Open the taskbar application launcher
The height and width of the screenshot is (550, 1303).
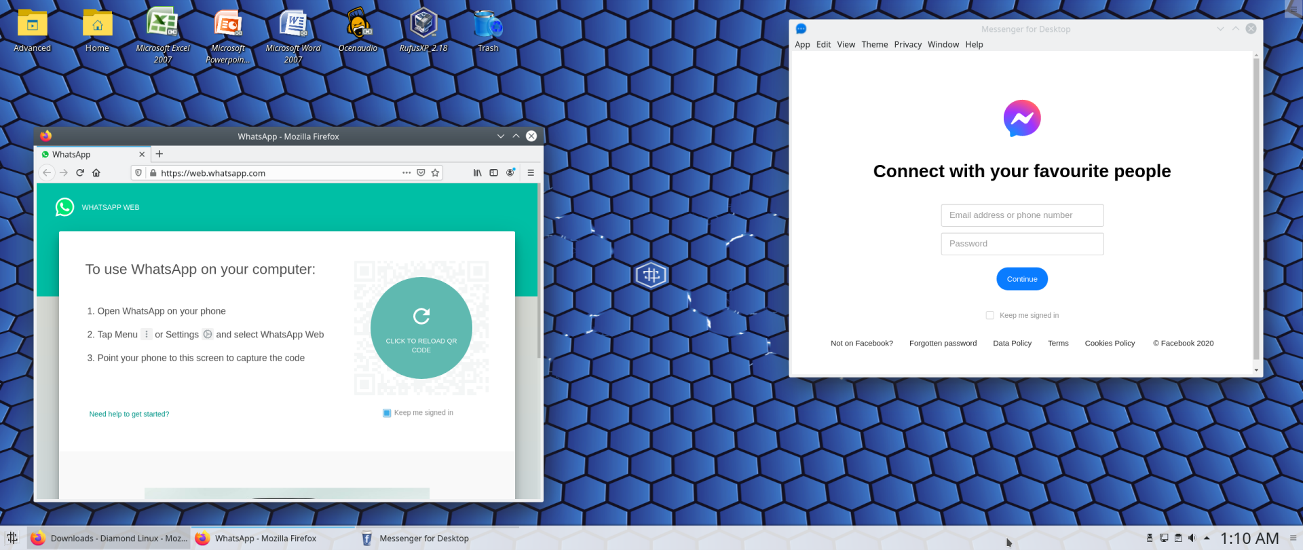point(12,538)
